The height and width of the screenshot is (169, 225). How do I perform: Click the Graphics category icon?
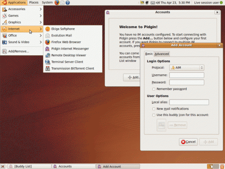[x=4, y=22]
